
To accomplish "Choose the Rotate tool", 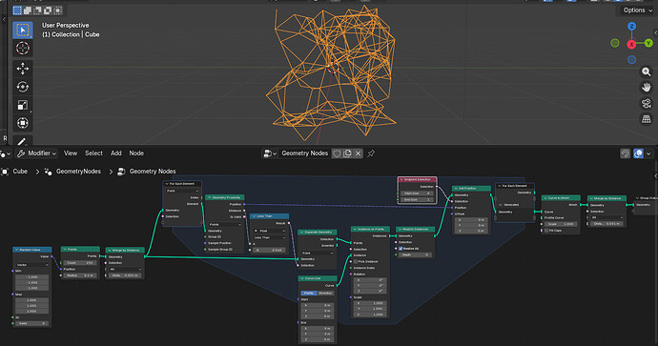I will click(22, 87).
